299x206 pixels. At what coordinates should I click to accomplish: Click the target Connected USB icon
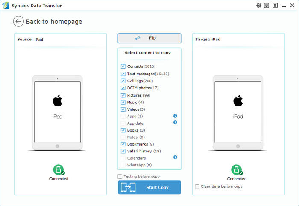point(237,169)
